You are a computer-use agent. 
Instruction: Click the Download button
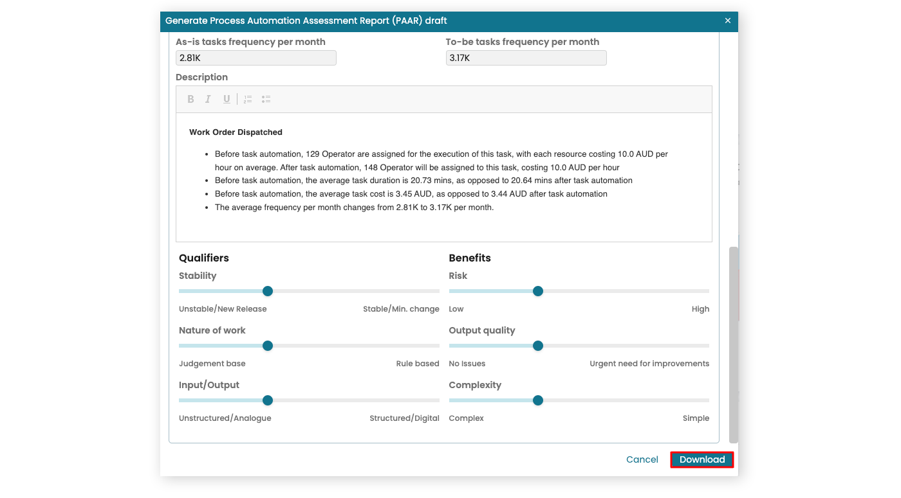pyautogui.click(x=701, y=459)
